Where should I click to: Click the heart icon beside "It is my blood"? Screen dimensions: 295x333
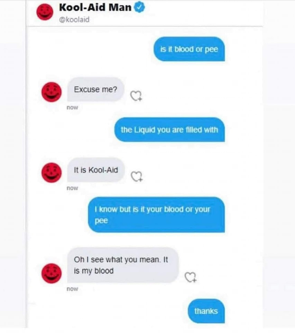click(191, 277)
